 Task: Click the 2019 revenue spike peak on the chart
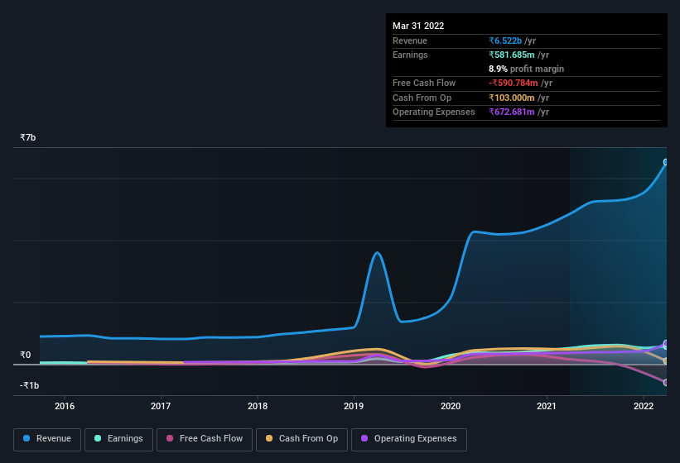coord(378,253)
